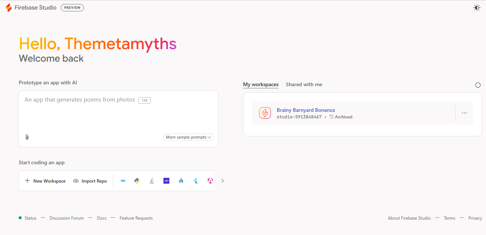Open Brainy Barnyard Bonanza workspace

tap(306, 110)
